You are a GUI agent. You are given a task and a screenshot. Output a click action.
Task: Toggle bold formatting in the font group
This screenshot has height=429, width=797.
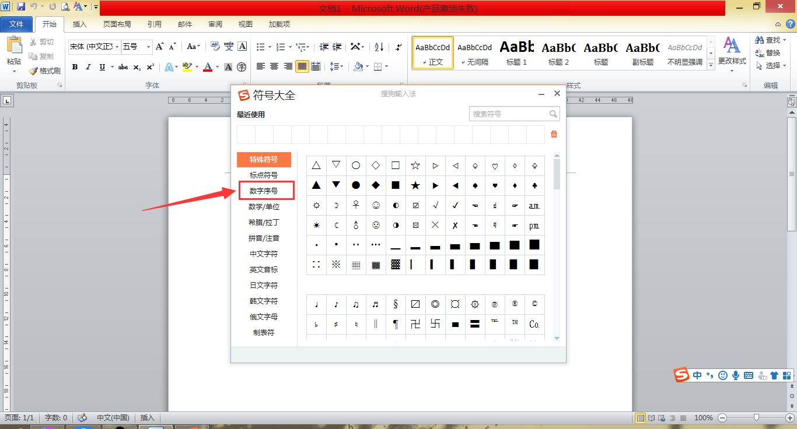(74, 66)
